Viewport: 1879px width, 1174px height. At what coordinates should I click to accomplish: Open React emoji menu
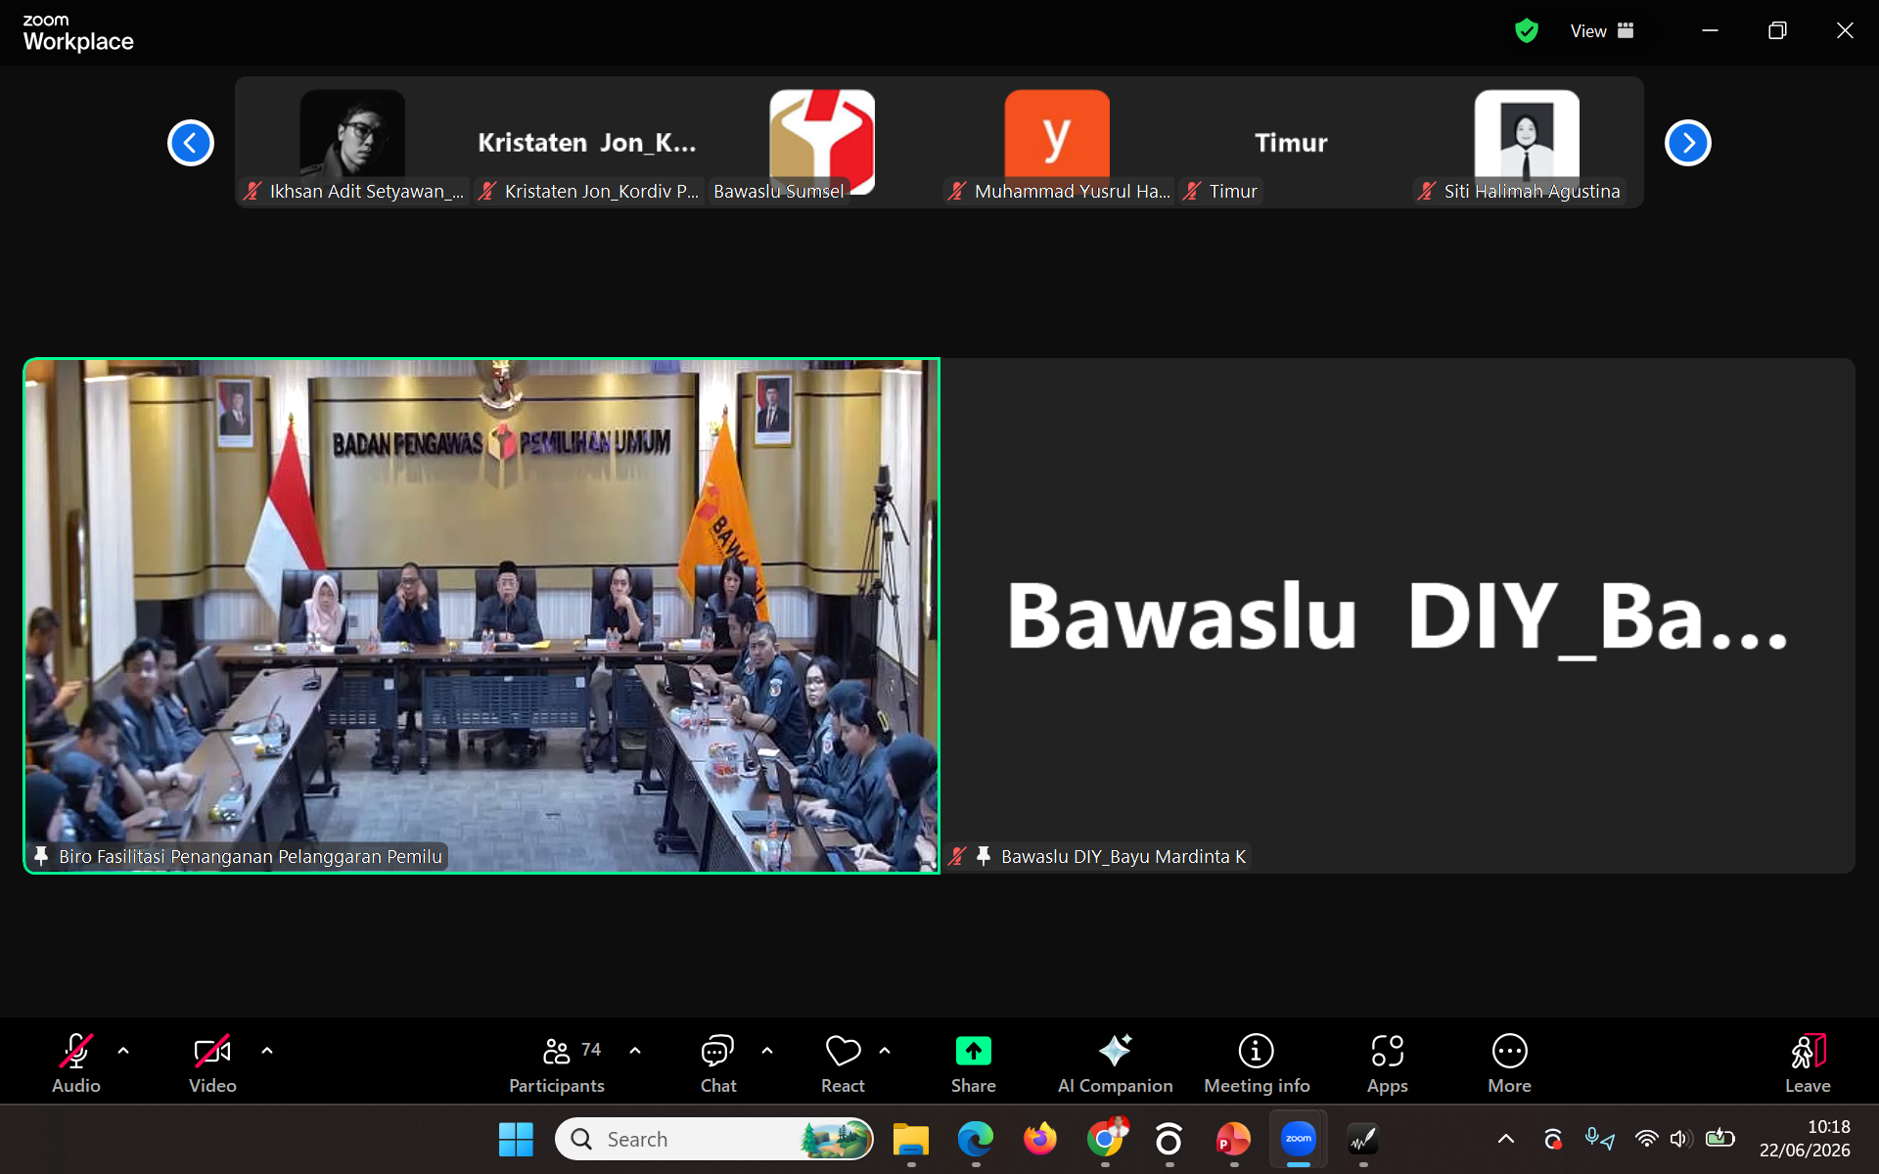click(843, 1063)
